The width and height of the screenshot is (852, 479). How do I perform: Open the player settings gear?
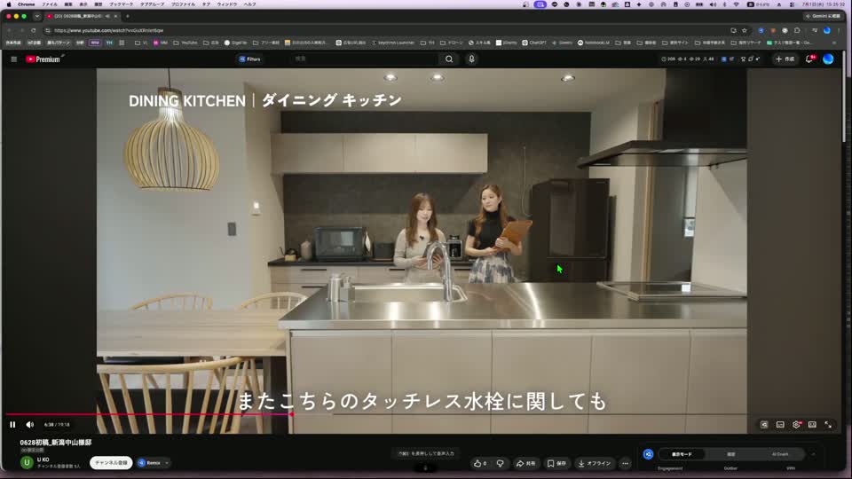click(x=796, y=425)
